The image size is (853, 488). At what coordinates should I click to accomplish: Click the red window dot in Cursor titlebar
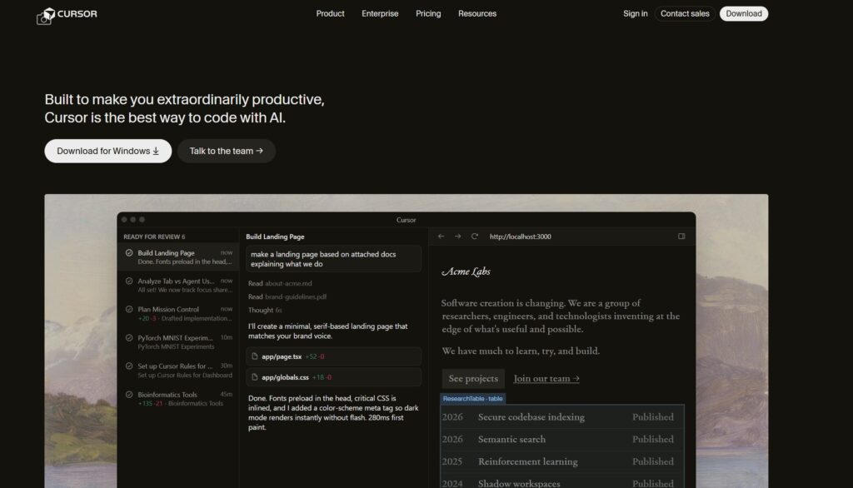pyautogui.click(x=125, y=220)
